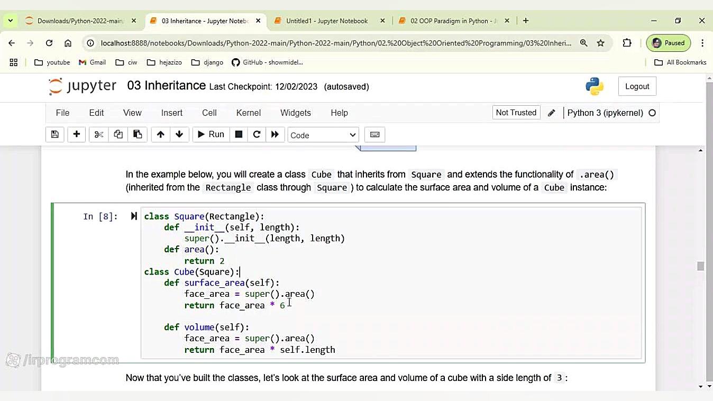Expand the browser tab search chevron
Image resolution: width=713 pixels, height=401 pixels.
(x=10, y=21)
